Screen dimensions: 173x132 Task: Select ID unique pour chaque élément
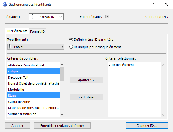(x=71, y=47)
